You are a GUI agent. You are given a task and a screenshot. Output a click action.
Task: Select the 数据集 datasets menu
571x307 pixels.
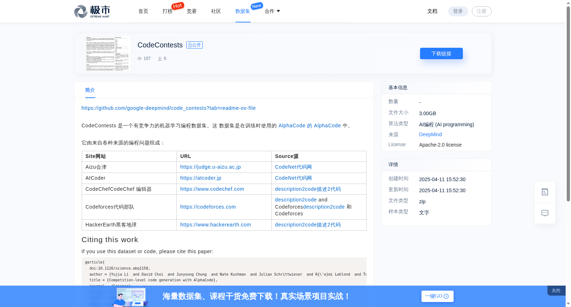tap(243, 11)
